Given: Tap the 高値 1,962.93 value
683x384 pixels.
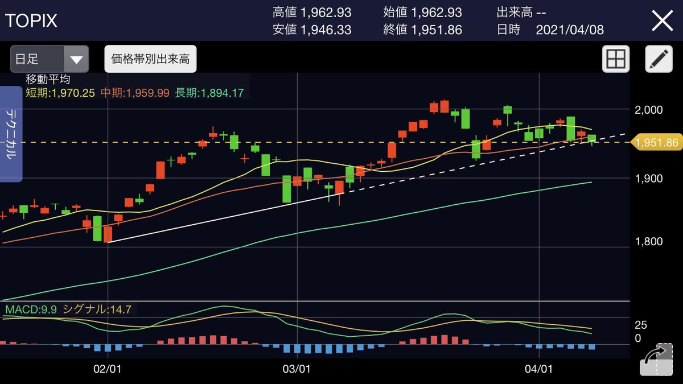Looking at the screenshot, I should pyautogui.click(x=312, y=12).
